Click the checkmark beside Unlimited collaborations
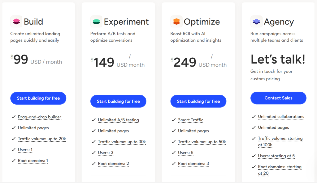The image size is (317, 183). click(x=253, y=117)
